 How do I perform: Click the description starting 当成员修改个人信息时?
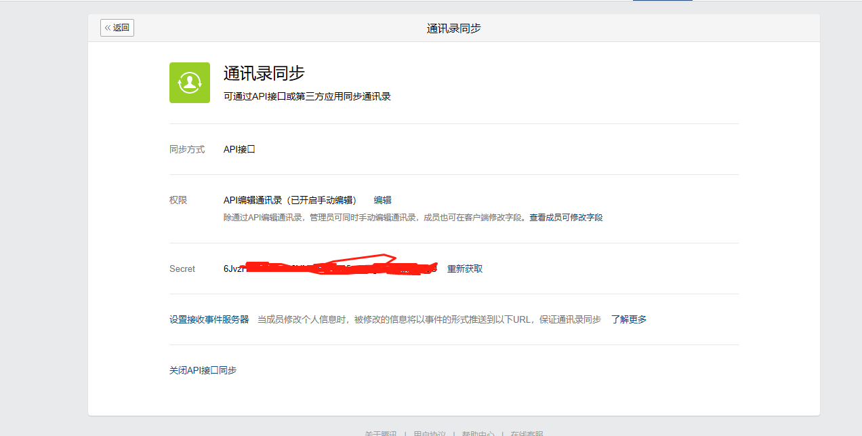(x=430, y=319)
